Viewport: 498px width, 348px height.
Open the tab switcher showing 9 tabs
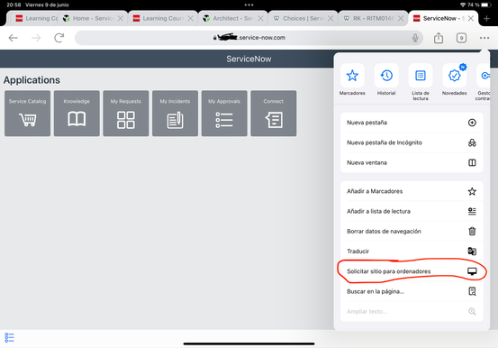461,38
